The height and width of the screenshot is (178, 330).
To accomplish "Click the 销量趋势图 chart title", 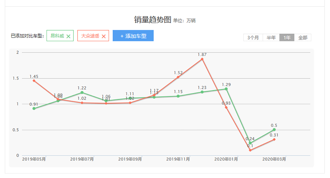I will pos(152,20).
